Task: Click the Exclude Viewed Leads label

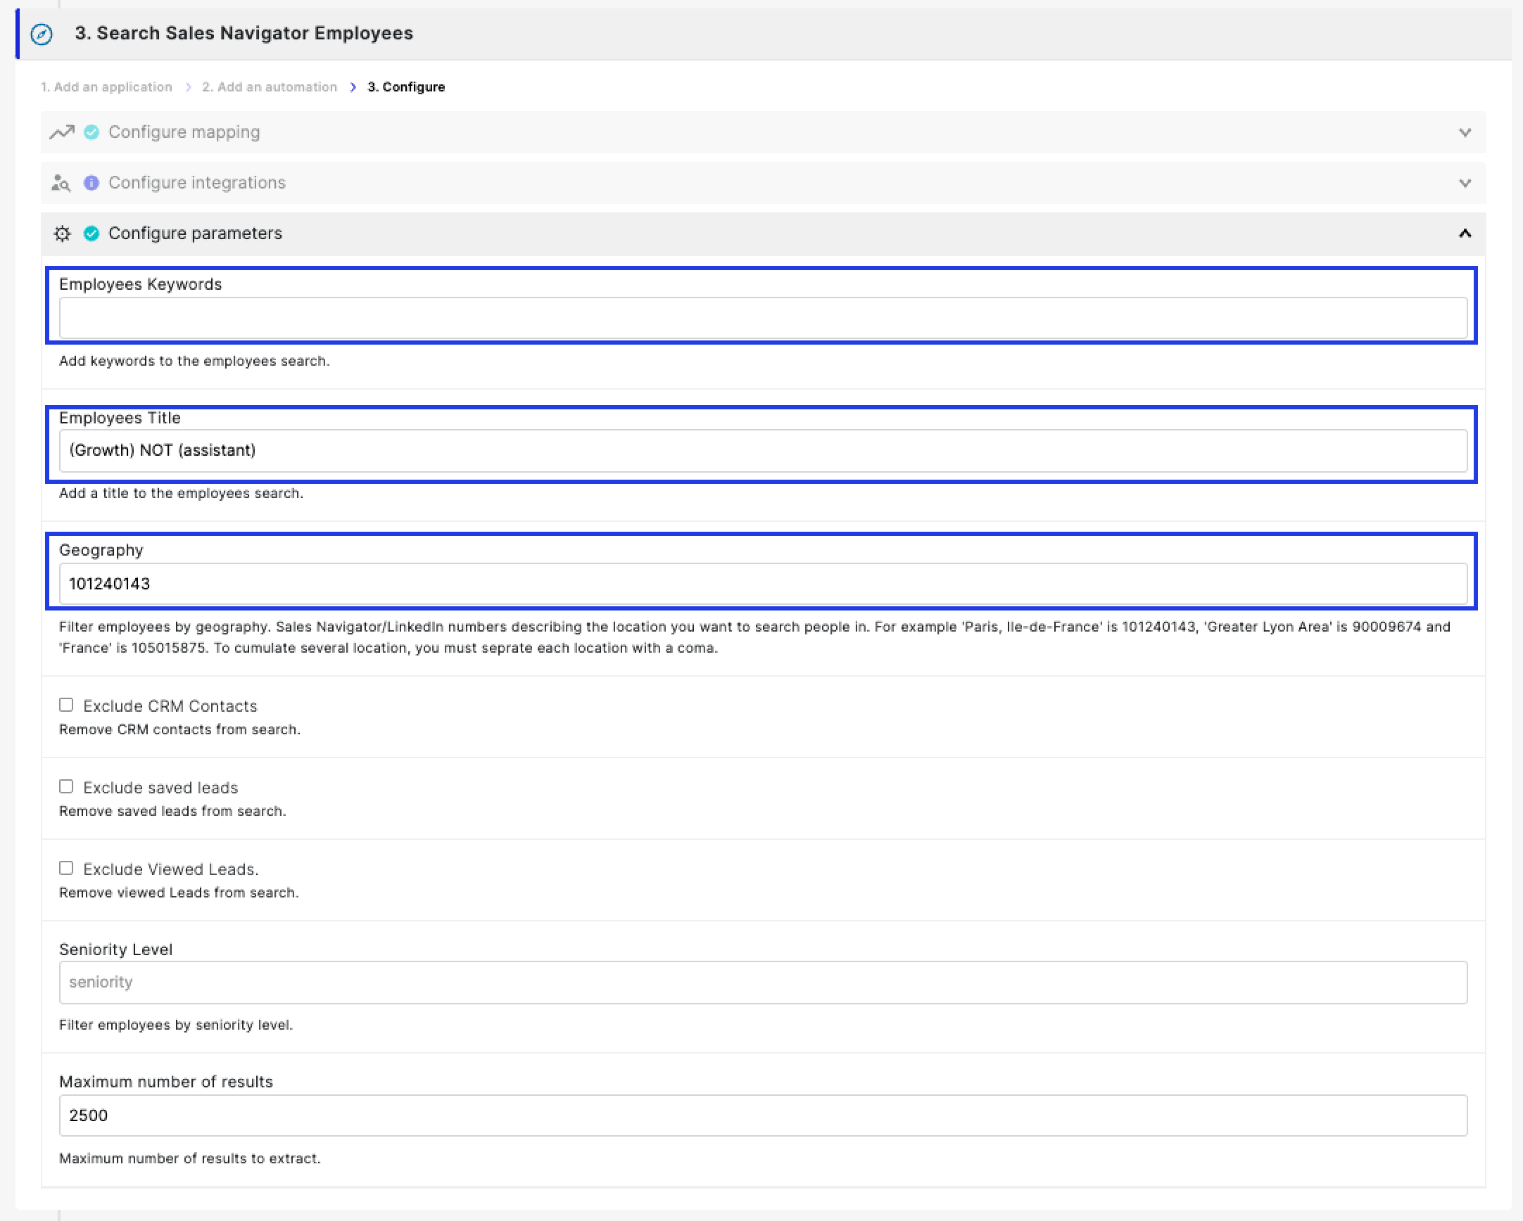Action: point(171,869)
